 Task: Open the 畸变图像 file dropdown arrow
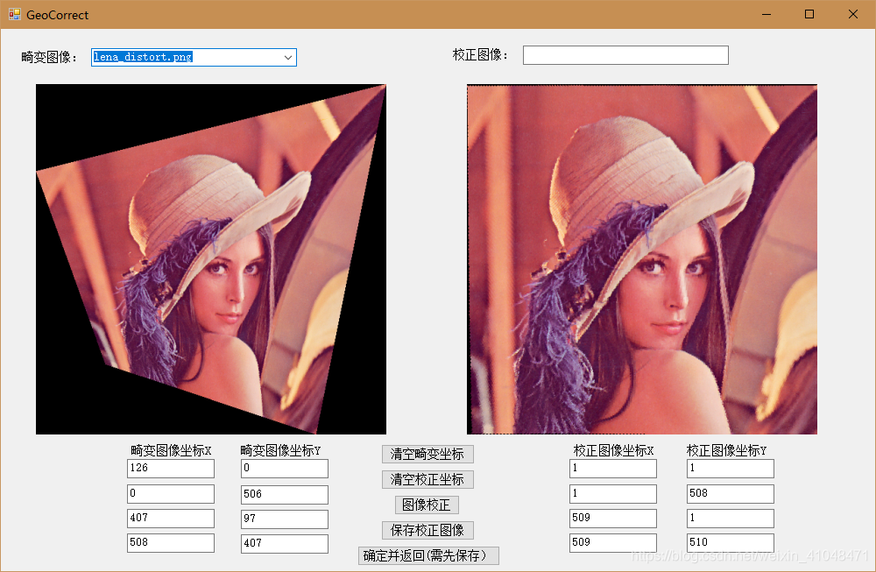pos(287,57)
